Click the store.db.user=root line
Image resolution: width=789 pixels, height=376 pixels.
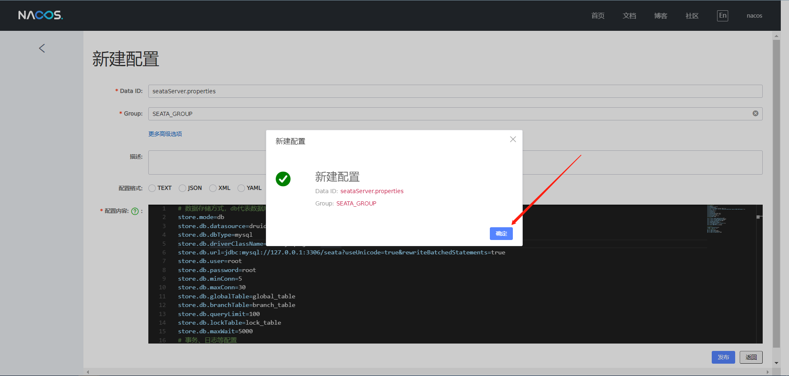[x=210, y=261]
